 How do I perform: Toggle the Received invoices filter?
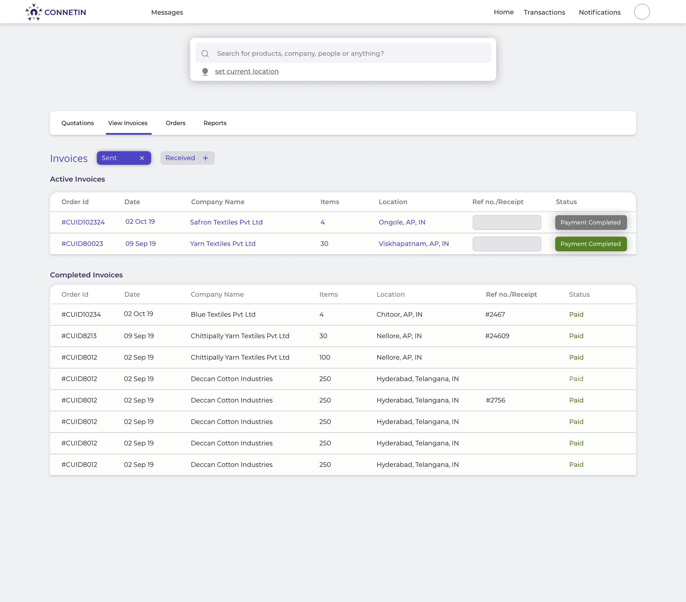pyautogui.click(x=180, y=158)
